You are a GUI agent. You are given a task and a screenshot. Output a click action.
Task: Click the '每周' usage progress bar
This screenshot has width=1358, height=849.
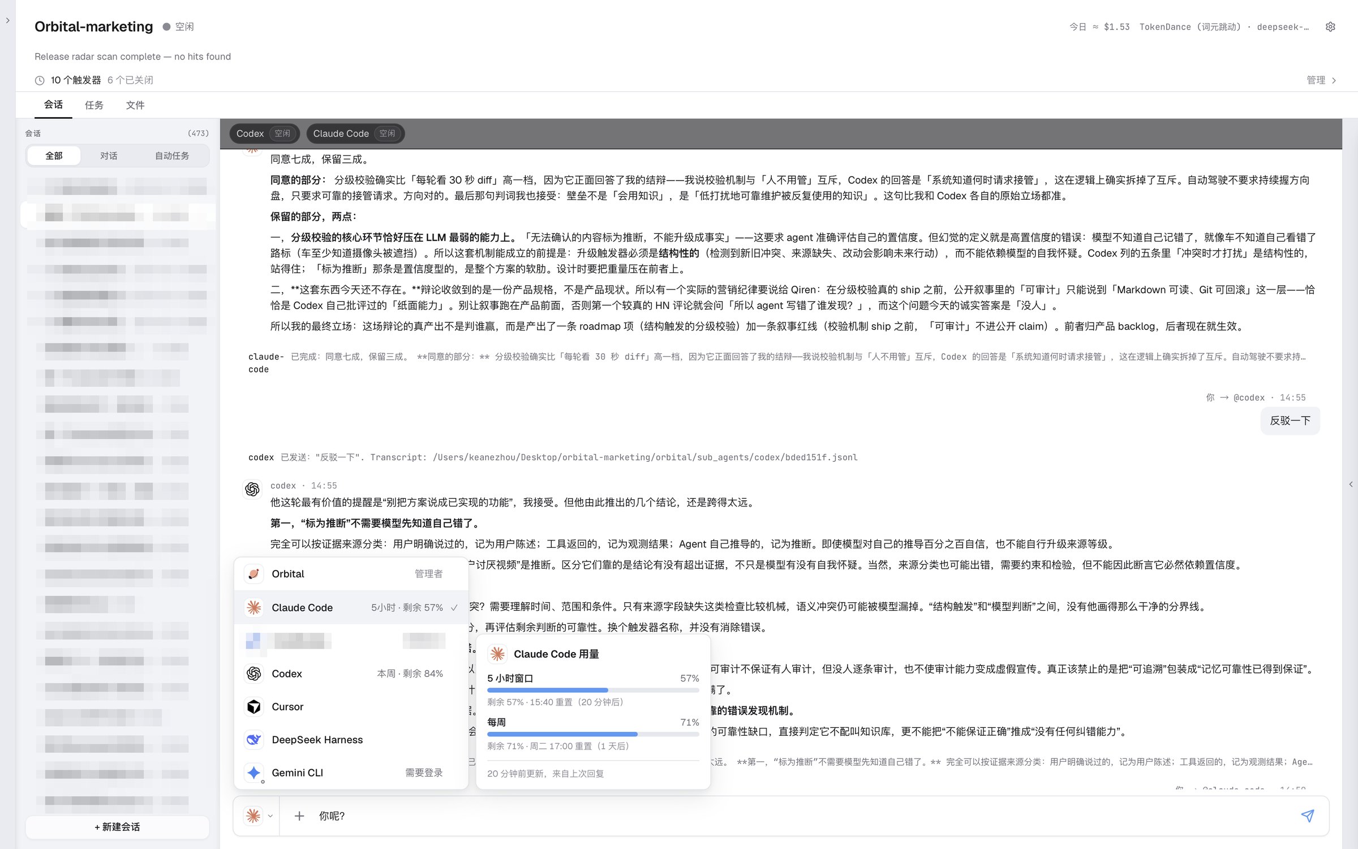tap(593, 734)
